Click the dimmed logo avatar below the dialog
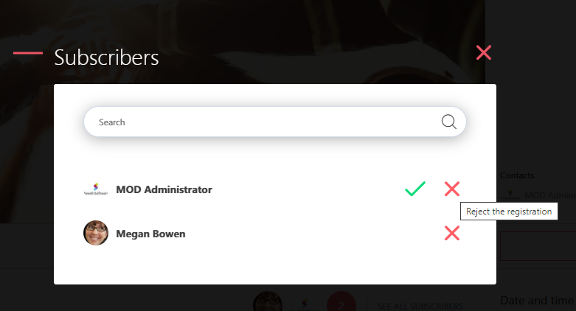 pyautogui.click(x=305, y=304)
